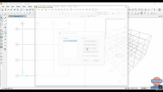Toggle Snap to Perpendicular Projections
The height and width of the screenshot is (92, 163).
(5, 43)
